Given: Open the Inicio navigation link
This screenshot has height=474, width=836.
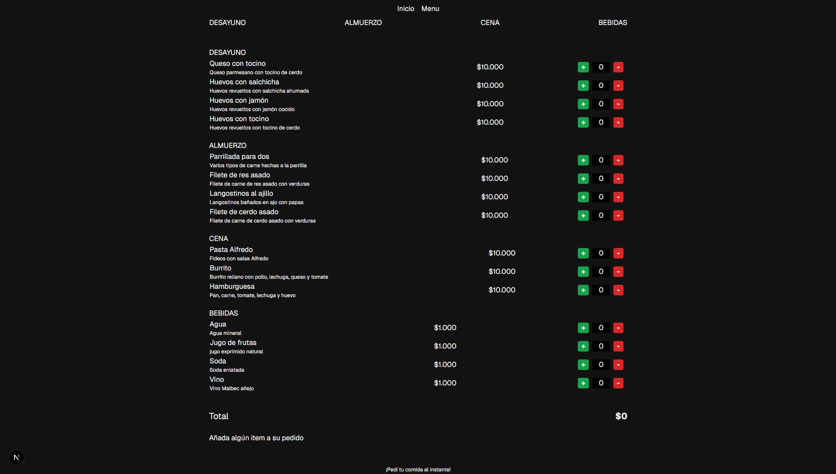Looking at the screenshot, I should pos(405,8).
